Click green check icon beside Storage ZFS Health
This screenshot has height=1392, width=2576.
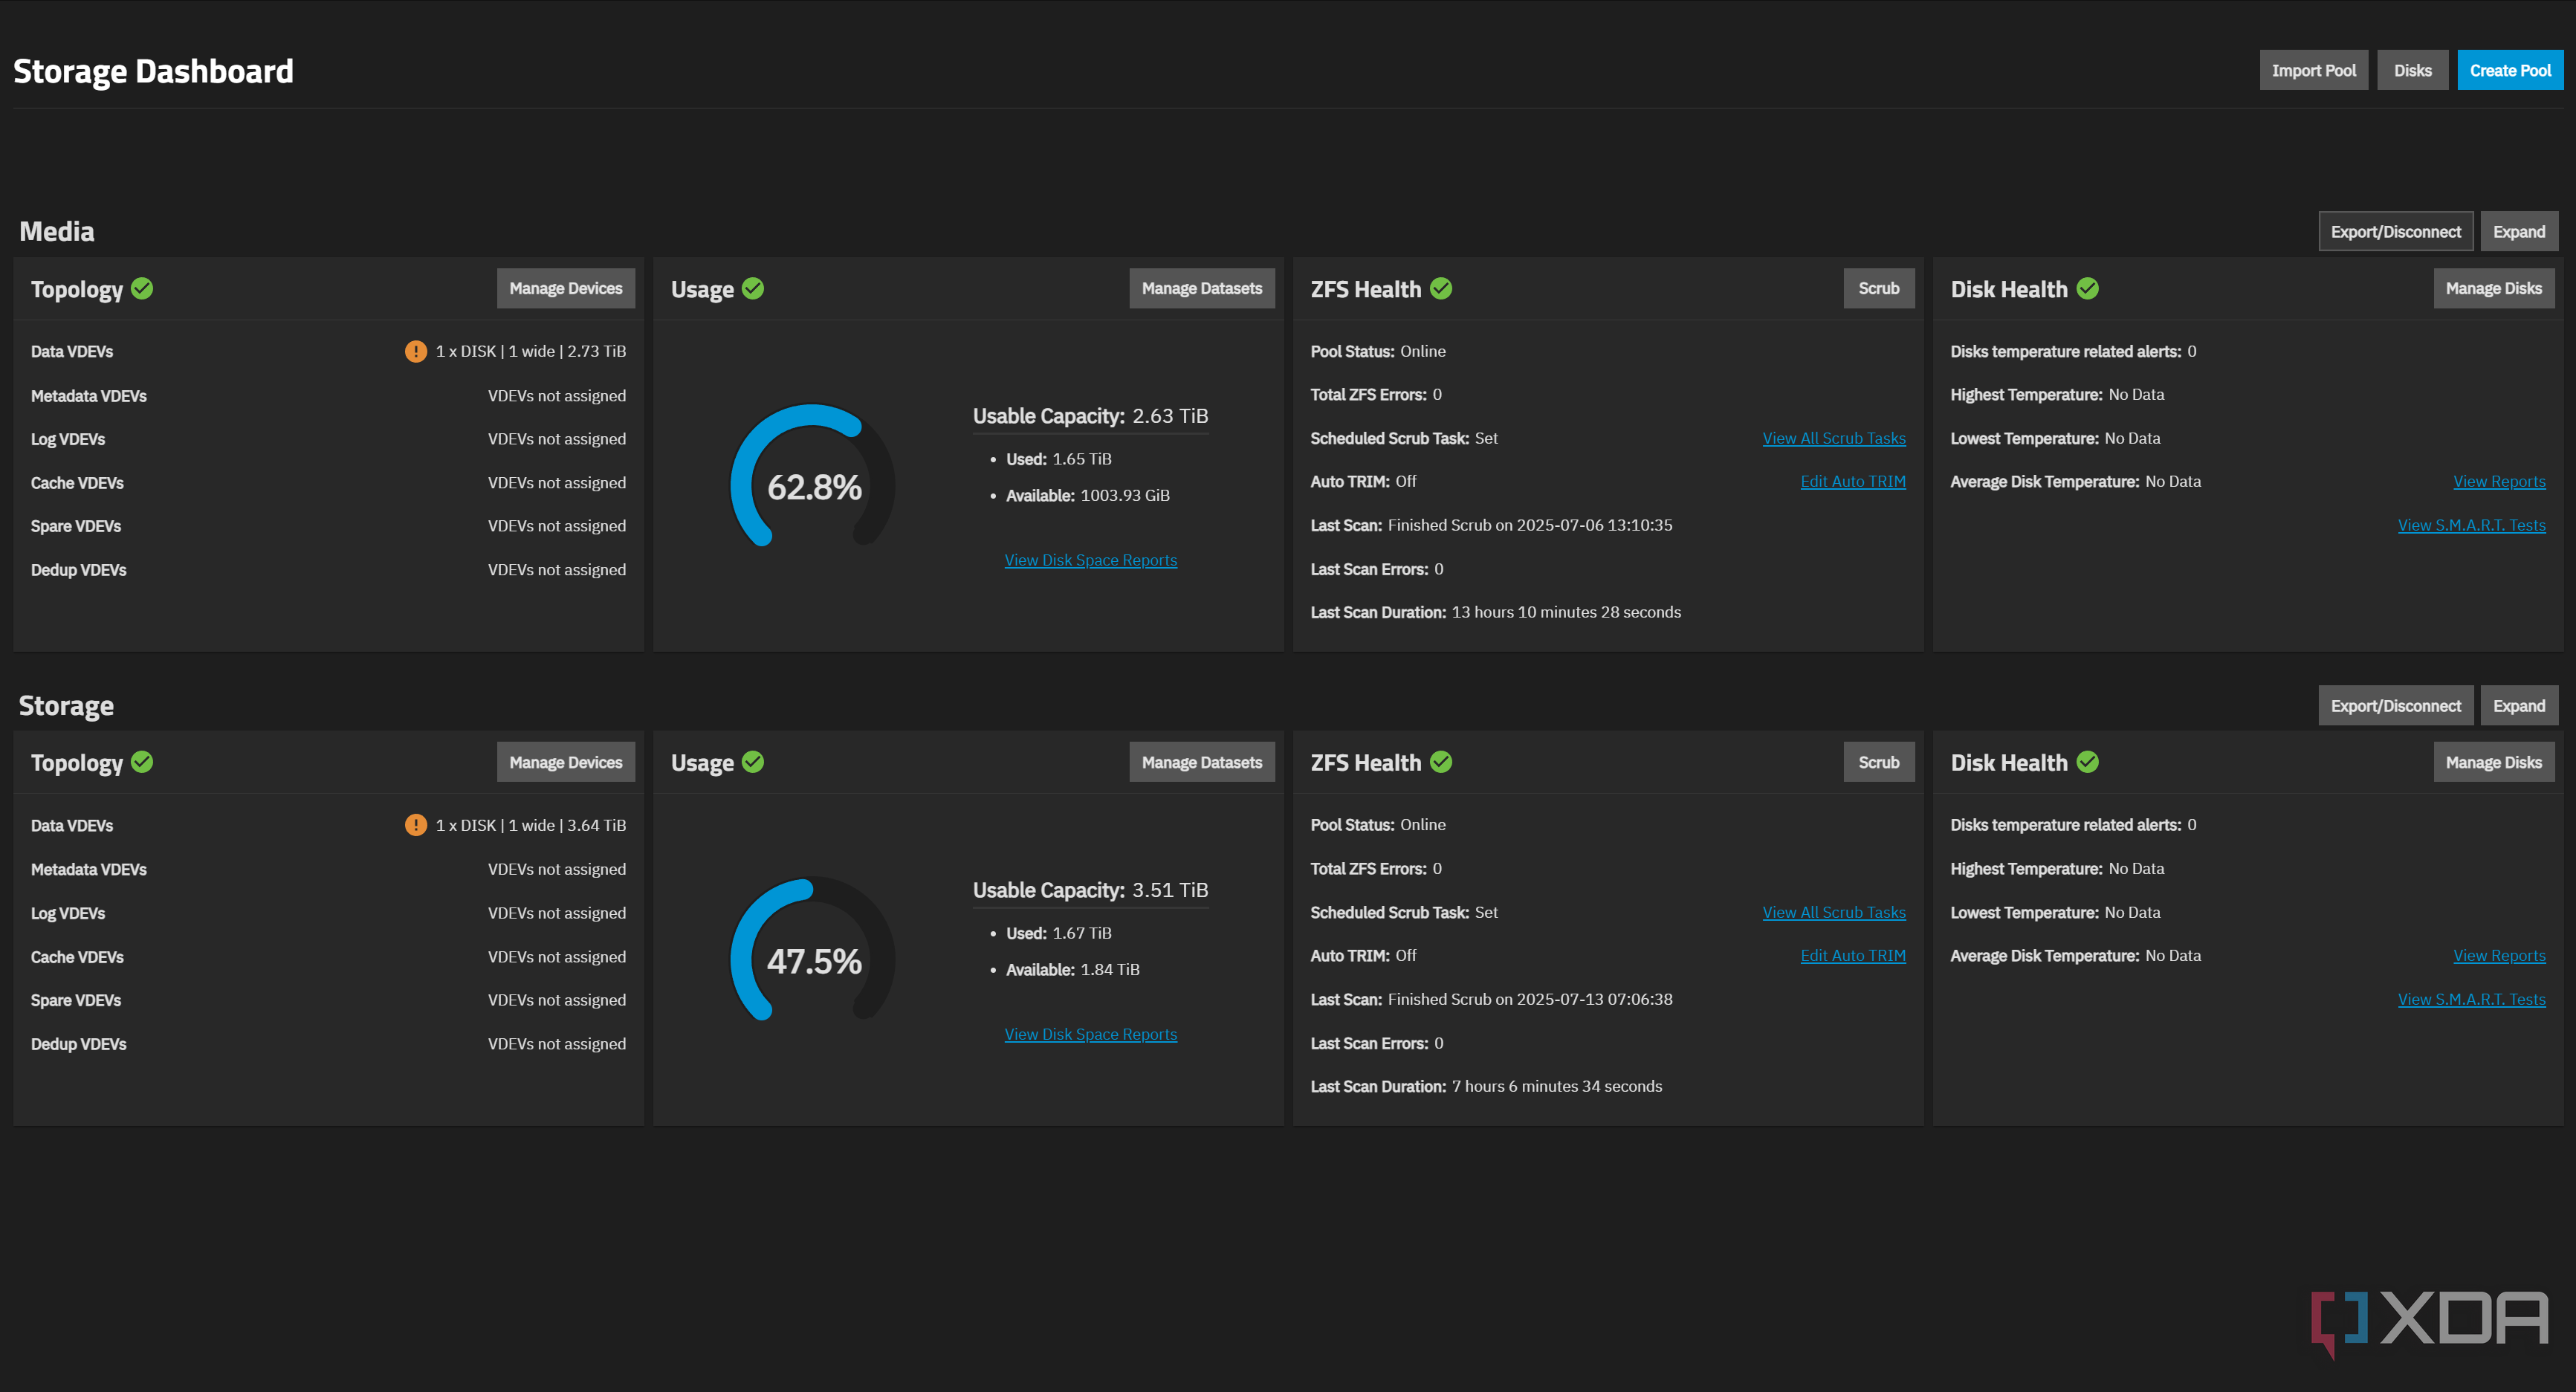(x=1441, y=762)
